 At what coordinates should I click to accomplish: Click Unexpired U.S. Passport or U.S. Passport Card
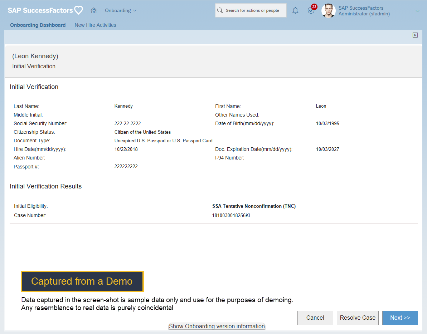164,141
